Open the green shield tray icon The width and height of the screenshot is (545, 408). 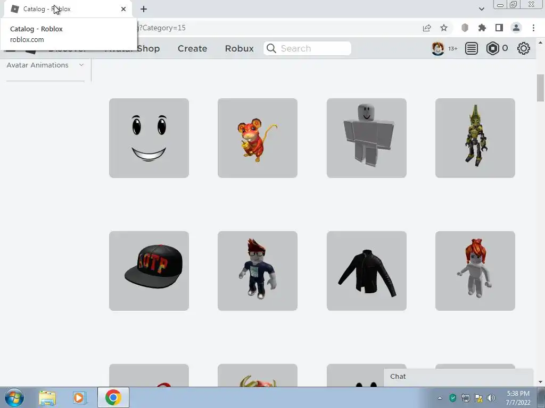[452, 398]
